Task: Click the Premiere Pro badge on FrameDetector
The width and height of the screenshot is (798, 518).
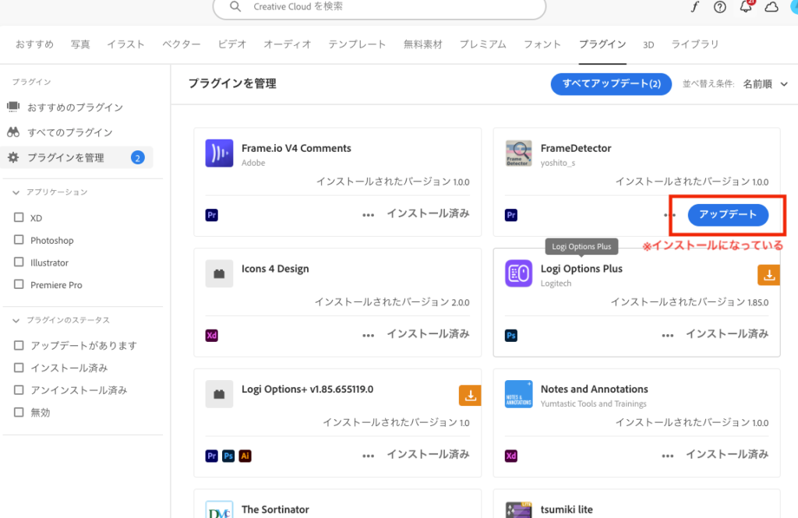Action: [511, 215]
